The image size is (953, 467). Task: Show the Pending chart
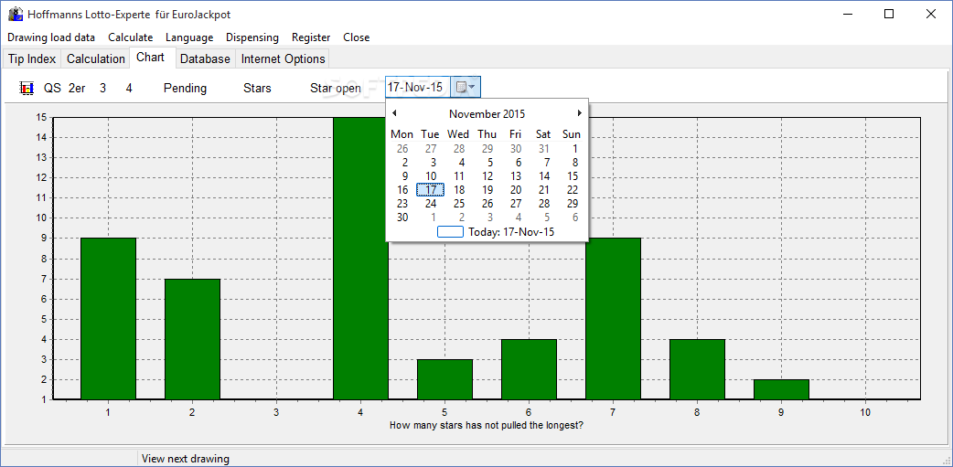pyautogui.click(x=186, y=88)
